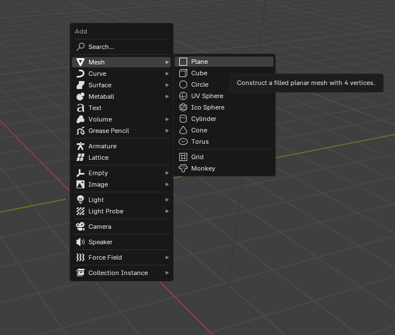
Task: Pick the Speaker label
Action: coord(100,242)
